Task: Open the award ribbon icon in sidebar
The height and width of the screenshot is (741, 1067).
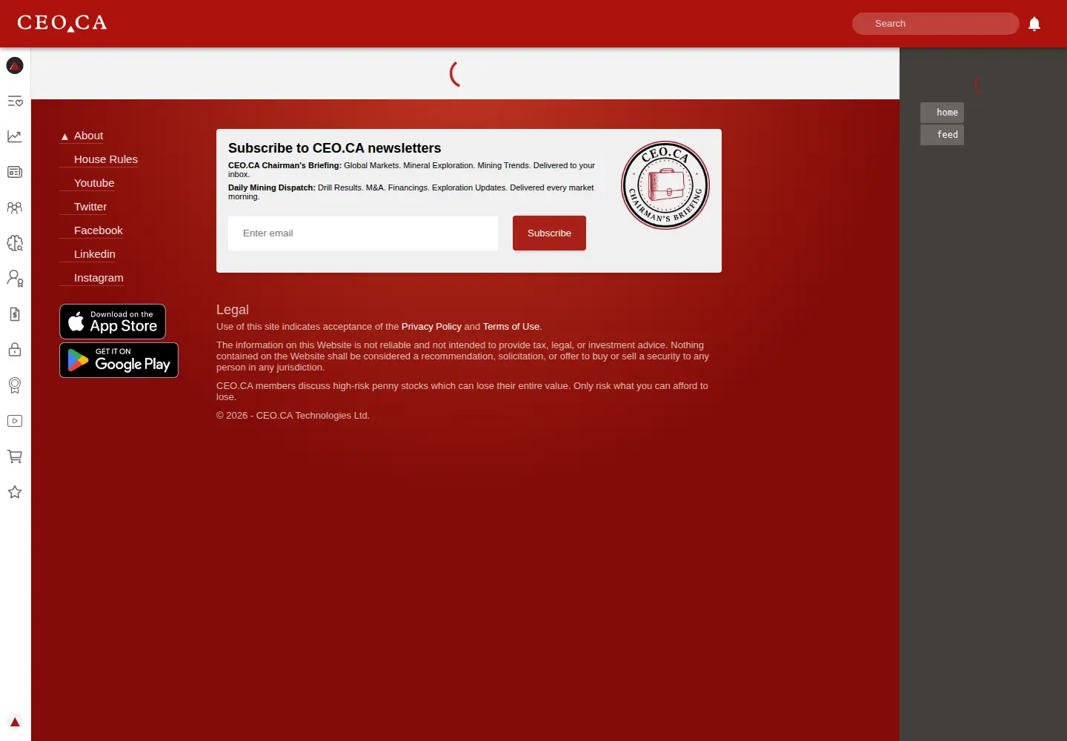Action: tap(15, 385)
